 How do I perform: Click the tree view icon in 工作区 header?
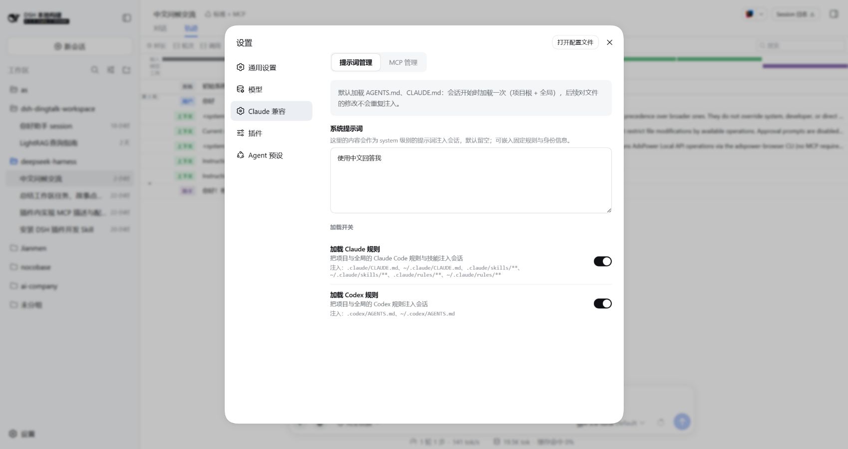pyautogui.click(x=110, y=70)
